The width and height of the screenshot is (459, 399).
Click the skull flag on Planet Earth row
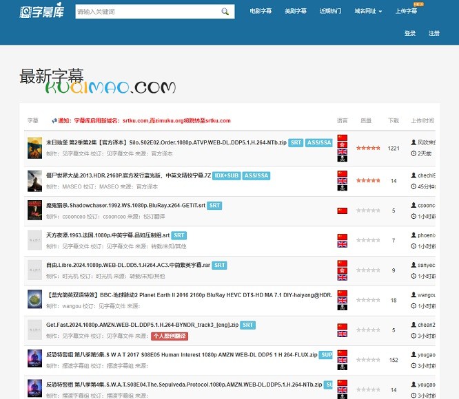(x=343, y=308)
